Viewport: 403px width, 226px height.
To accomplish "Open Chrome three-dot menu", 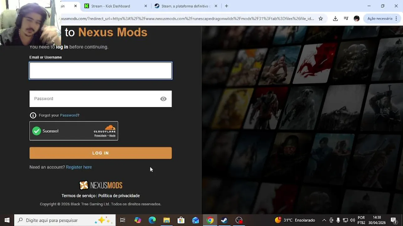I will (x=396, y=19).
